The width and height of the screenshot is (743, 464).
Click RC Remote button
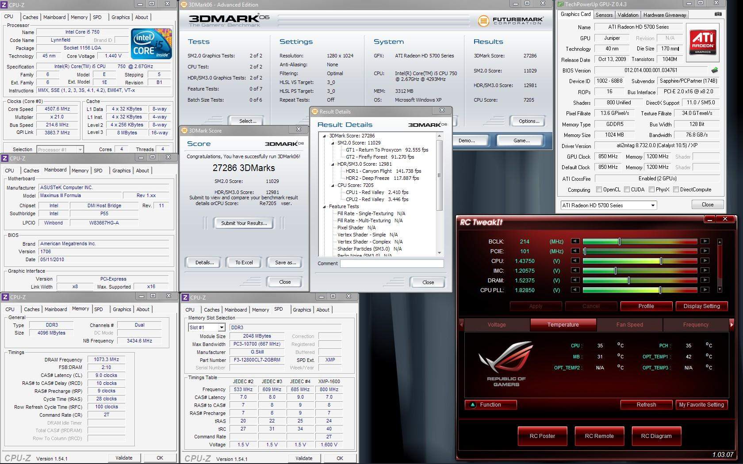599,436
